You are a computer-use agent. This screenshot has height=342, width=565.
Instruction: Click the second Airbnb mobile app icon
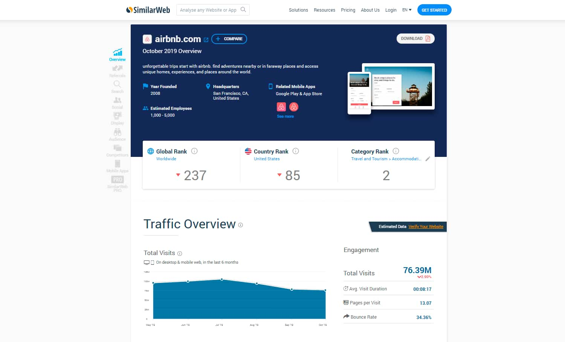click(x=294, y=107)
